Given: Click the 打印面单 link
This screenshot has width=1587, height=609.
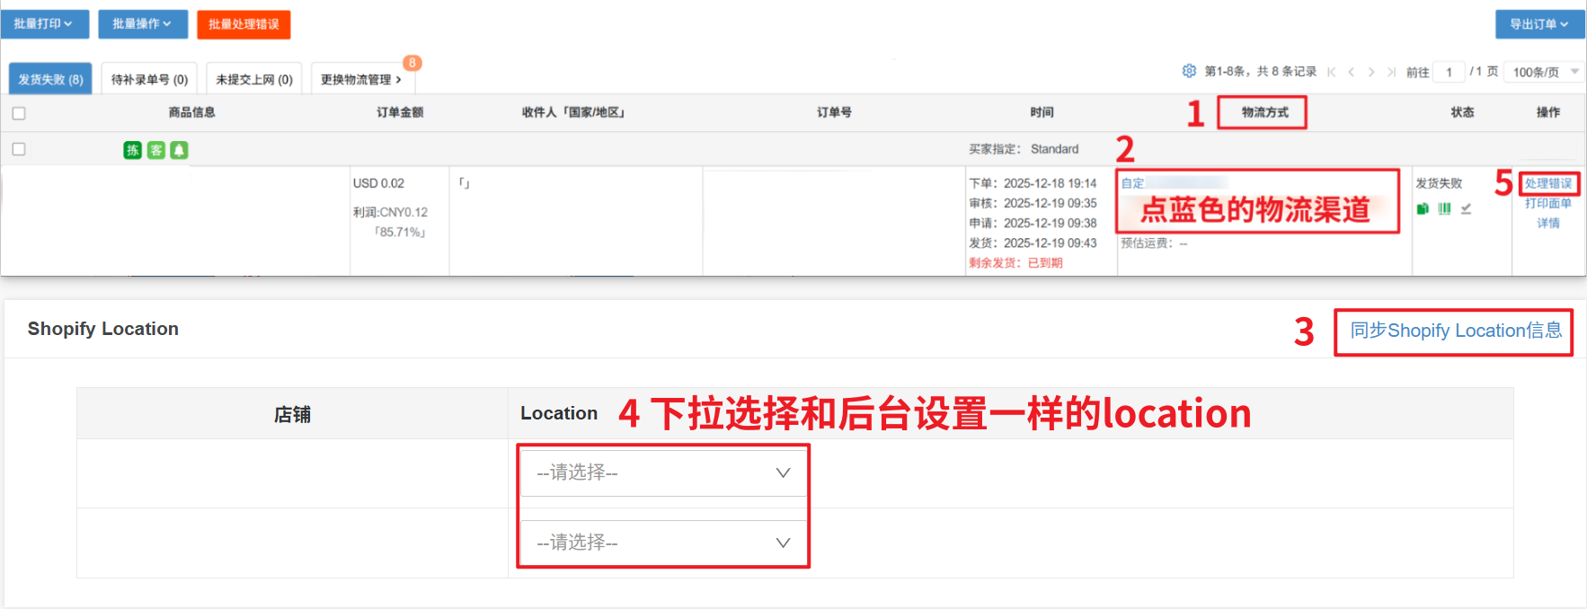Looking at the screenshot, I should [1548, 203].
